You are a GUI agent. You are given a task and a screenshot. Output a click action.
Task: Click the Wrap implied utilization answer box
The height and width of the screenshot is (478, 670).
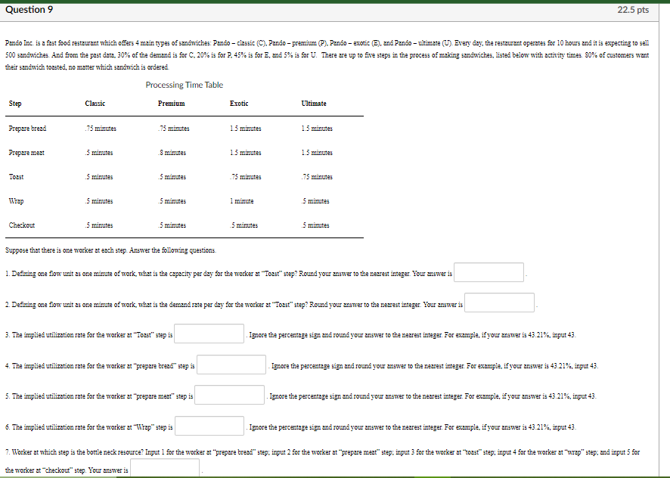tap(209, 426)
